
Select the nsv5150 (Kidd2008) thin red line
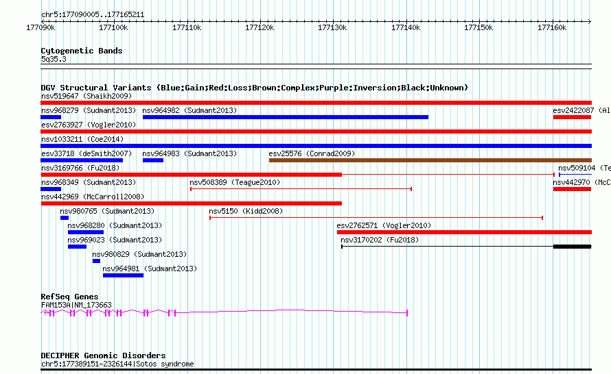tap(376, 218)
